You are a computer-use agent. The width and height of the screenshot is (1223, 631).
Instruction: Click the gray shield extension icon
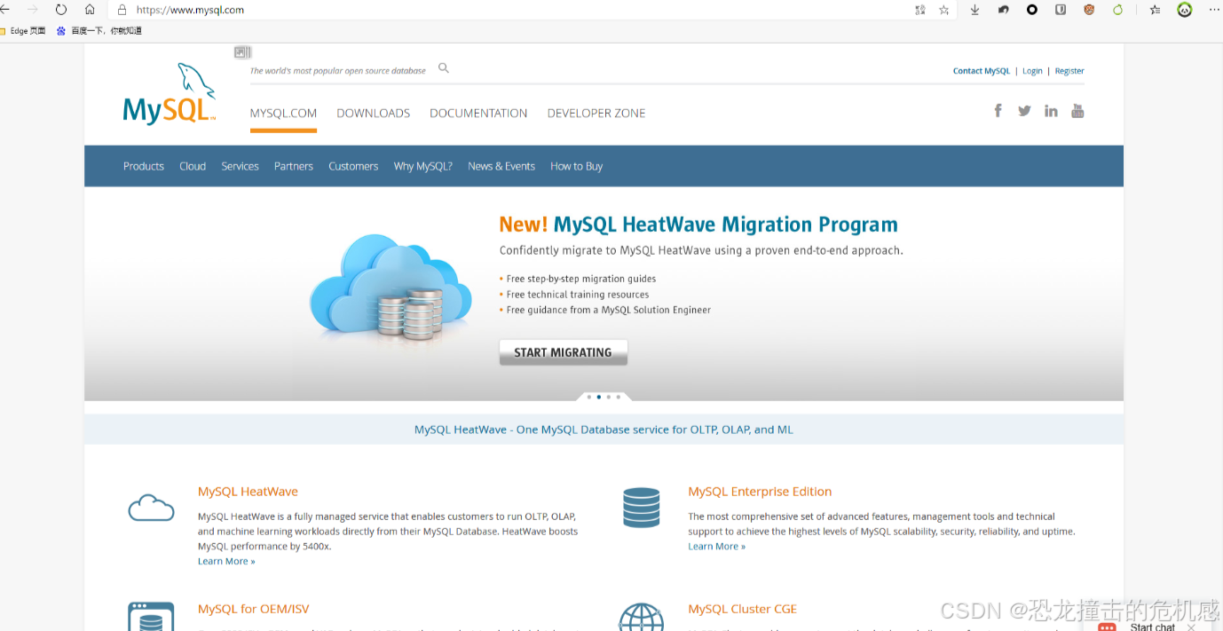[x=1061, y=10]
